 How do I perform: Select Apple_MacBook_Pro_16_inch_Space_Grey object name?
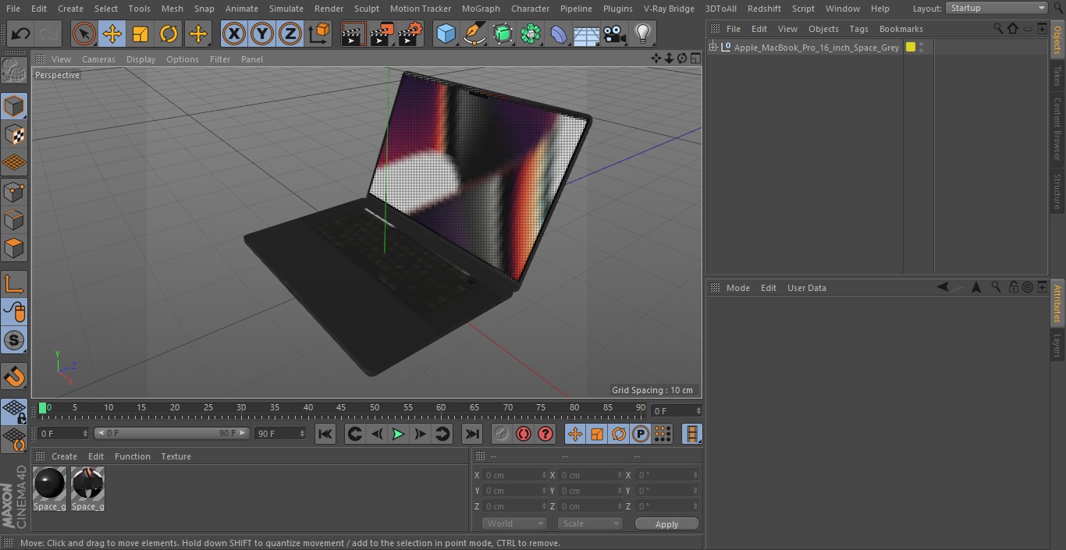pyautogui.click(x=816, y=48)
